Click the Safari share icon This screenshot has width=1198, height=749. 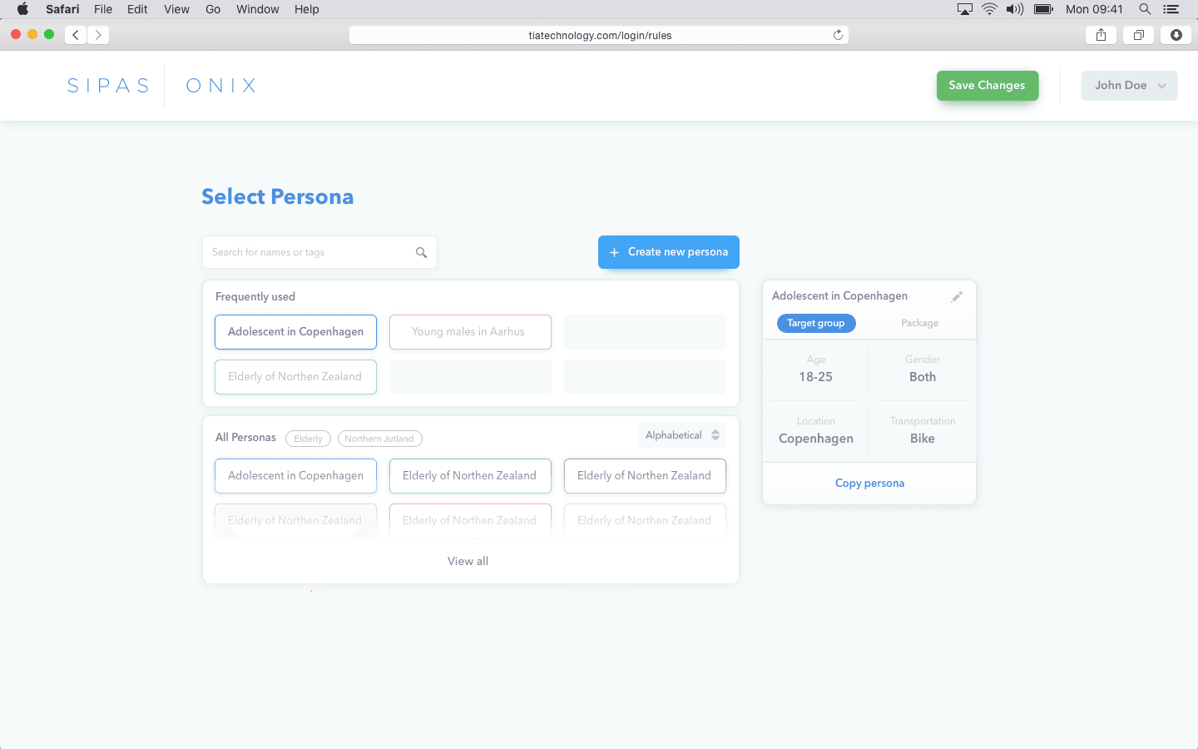coord(1101,35)
